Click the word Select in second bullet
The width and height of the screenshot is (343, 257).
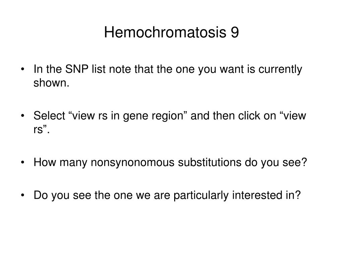coord(49,115)
